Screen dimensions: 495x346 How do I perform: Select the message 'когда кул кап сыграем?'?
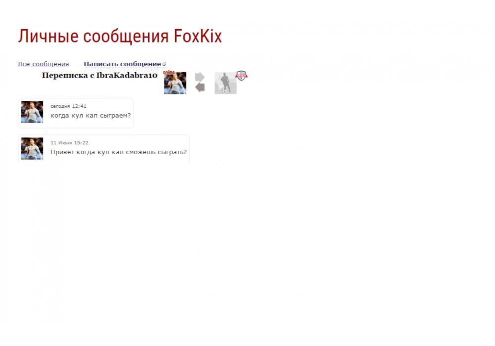coord(91,116)
